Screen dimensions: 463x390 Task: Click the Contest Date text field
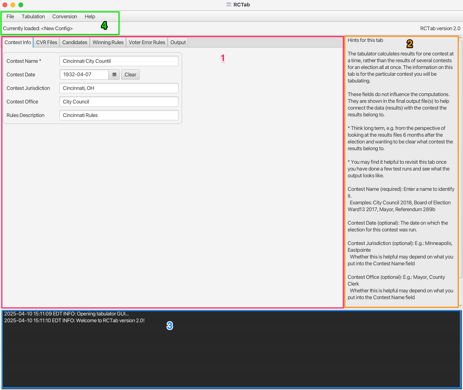coord(84,74)
